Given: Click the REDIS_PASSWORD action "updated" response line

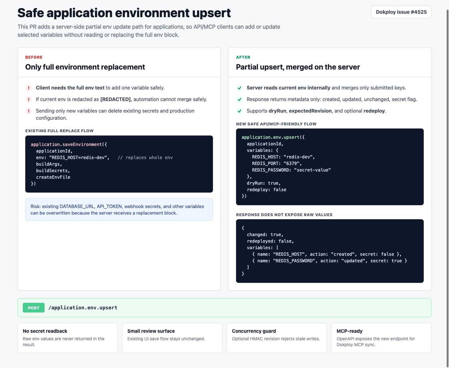Looking at the screenshot, I should pos(330,261).
